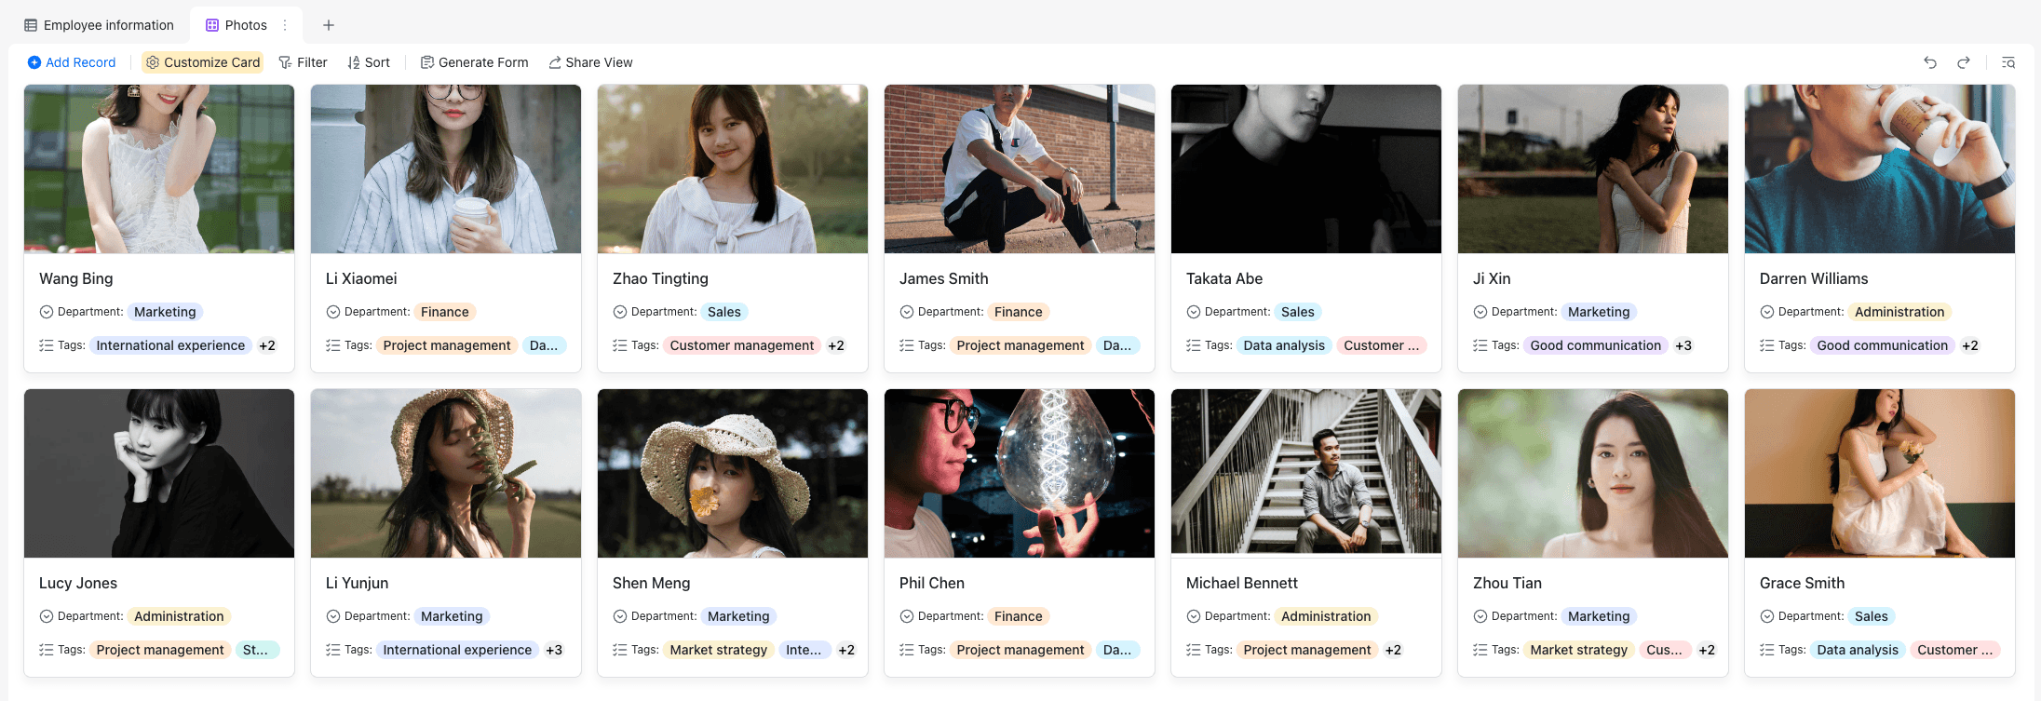
Task: Click Tags list icon on James Smith card
Action: pos(907,345)
